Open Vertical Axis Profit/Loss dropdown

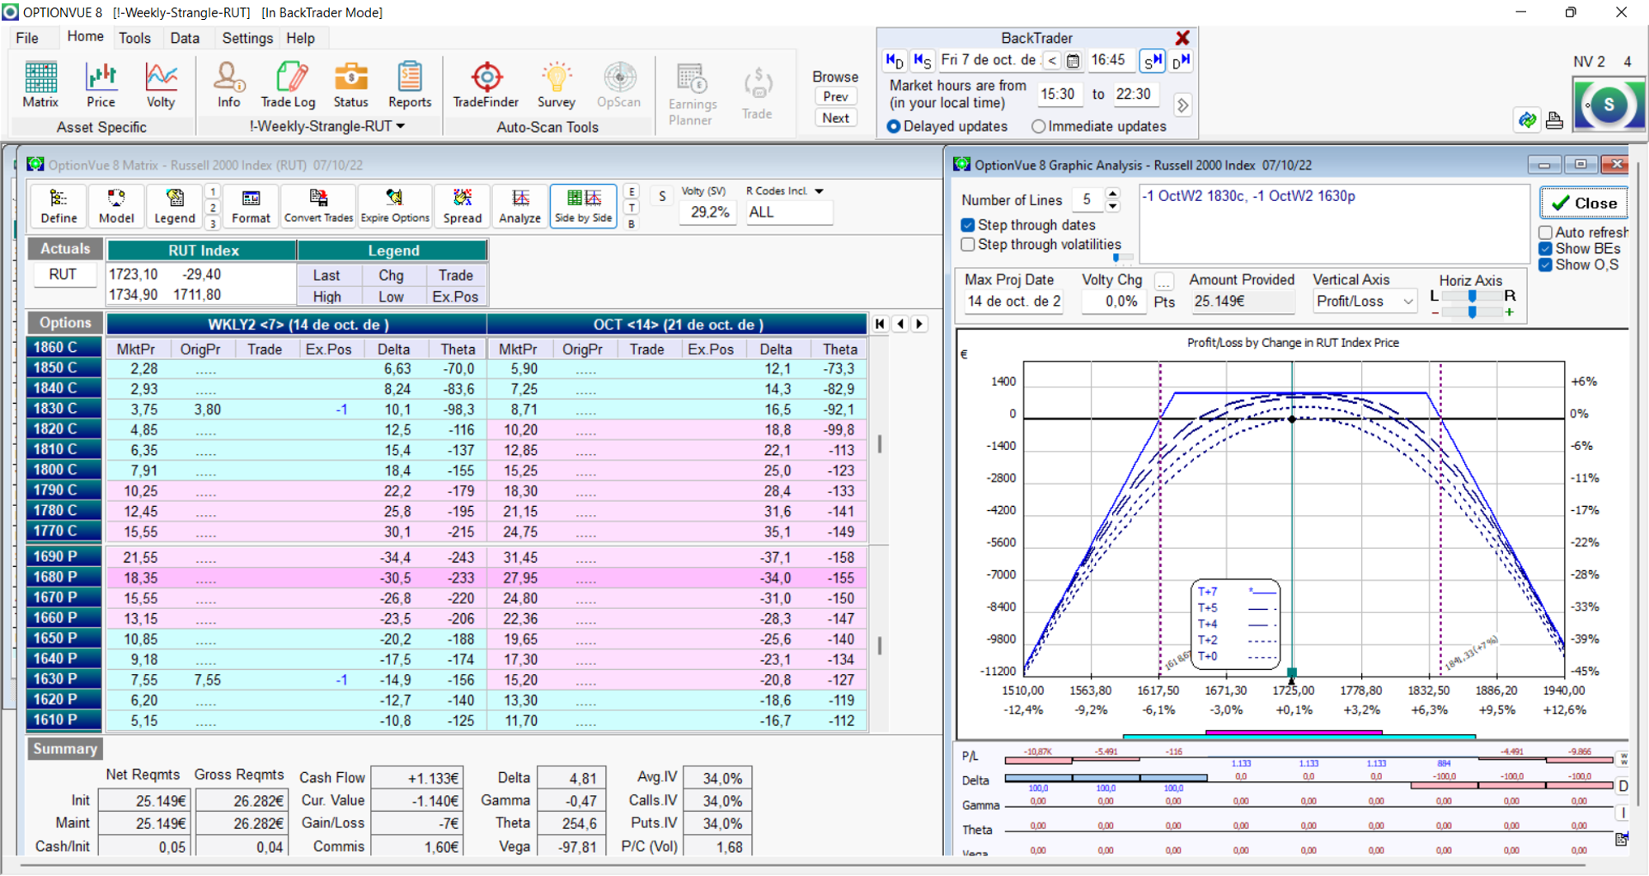point(1408,302)
